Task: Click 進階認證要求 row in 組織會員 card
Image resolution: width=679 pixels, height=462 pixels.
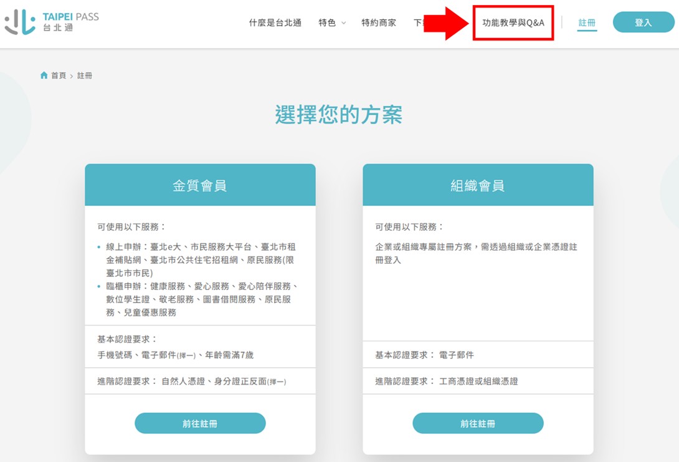Action: point(446,381)
